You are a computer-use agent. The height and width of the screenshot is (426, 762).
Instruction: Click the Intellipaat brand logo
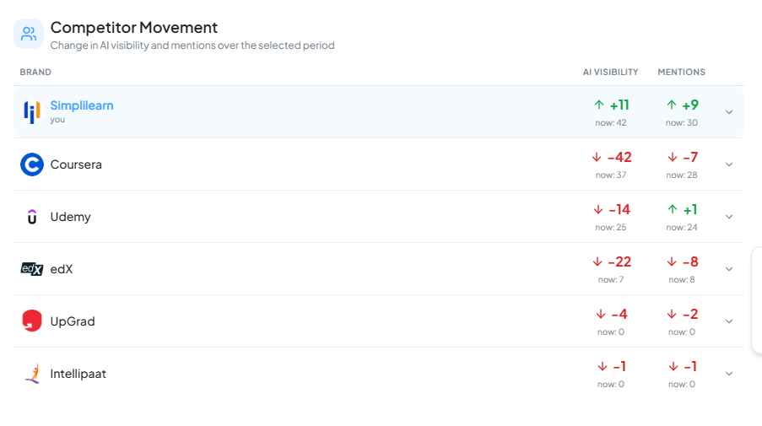[x=32, y=374]
